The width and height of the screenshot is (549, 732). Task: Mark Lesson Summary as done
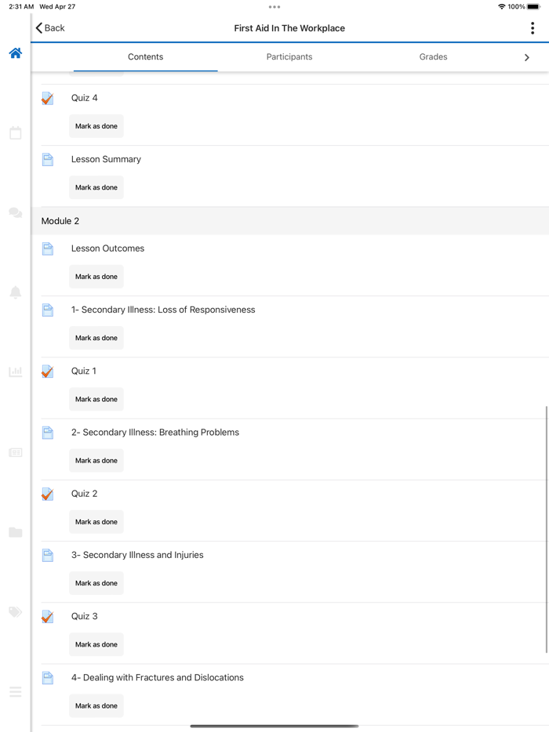click(96, 188)
